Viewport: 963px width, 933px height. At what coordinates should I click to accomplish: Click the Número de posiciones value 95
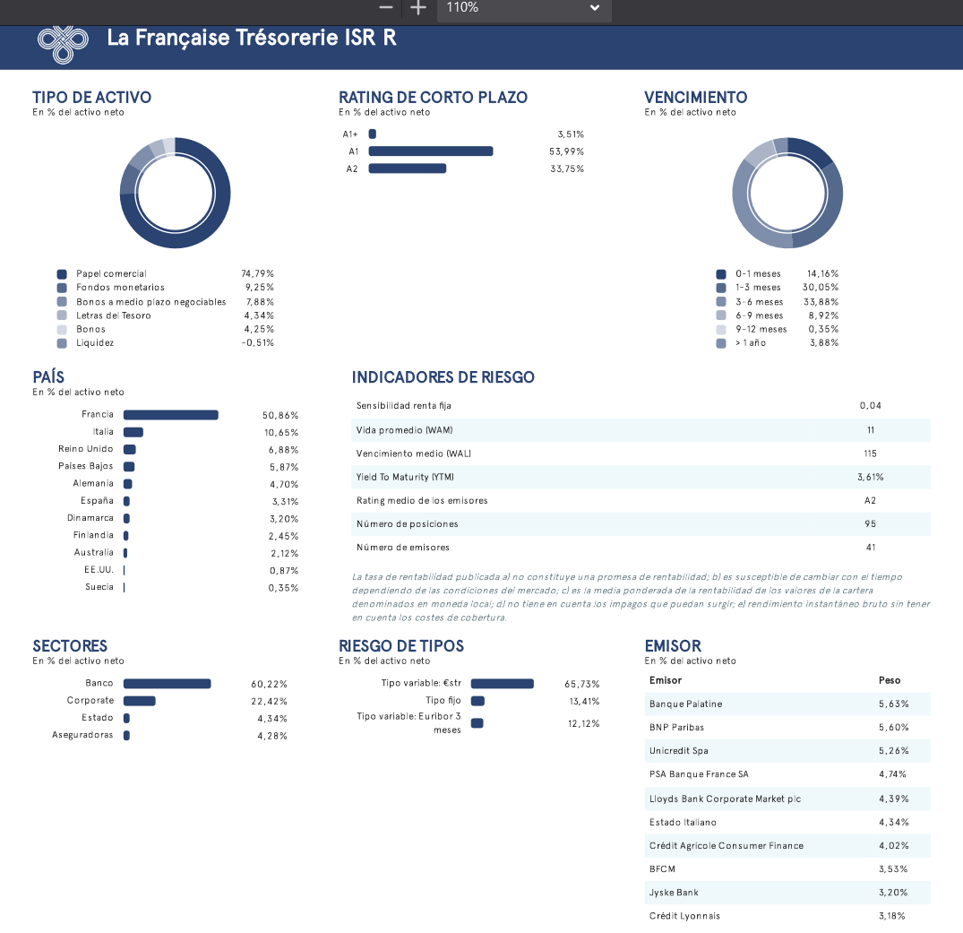[x=870, y=523]
